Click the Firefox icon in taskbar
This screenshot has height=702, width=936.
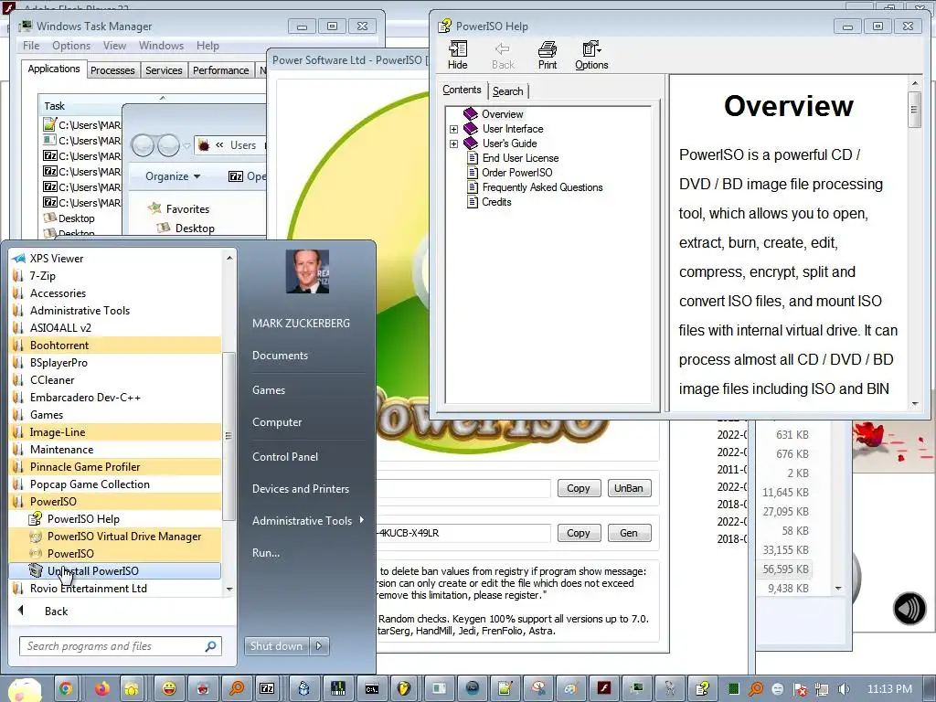click(x=101, y=689)
